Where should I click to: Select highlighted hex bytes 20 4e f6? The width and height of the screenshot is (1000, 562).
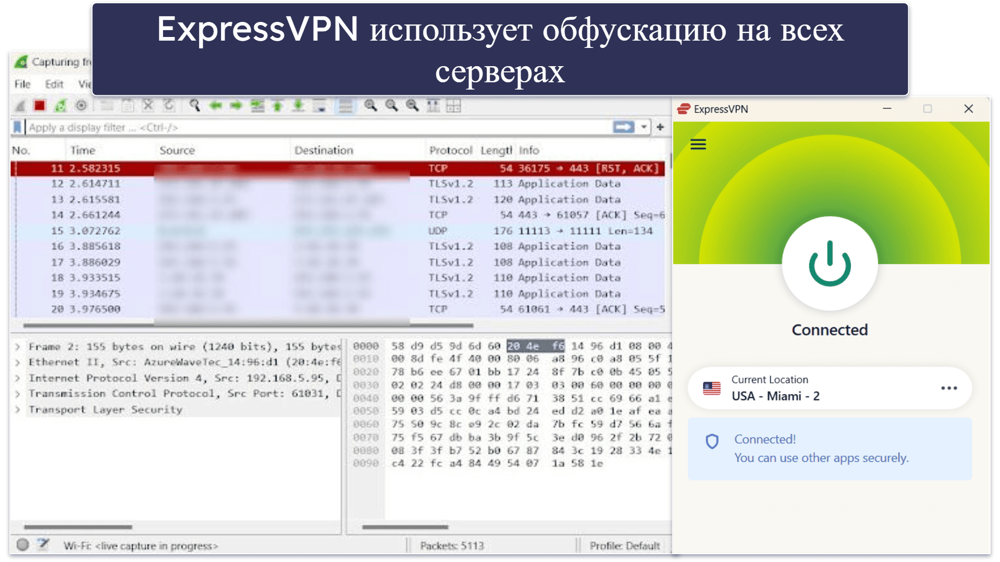point(536,346)
